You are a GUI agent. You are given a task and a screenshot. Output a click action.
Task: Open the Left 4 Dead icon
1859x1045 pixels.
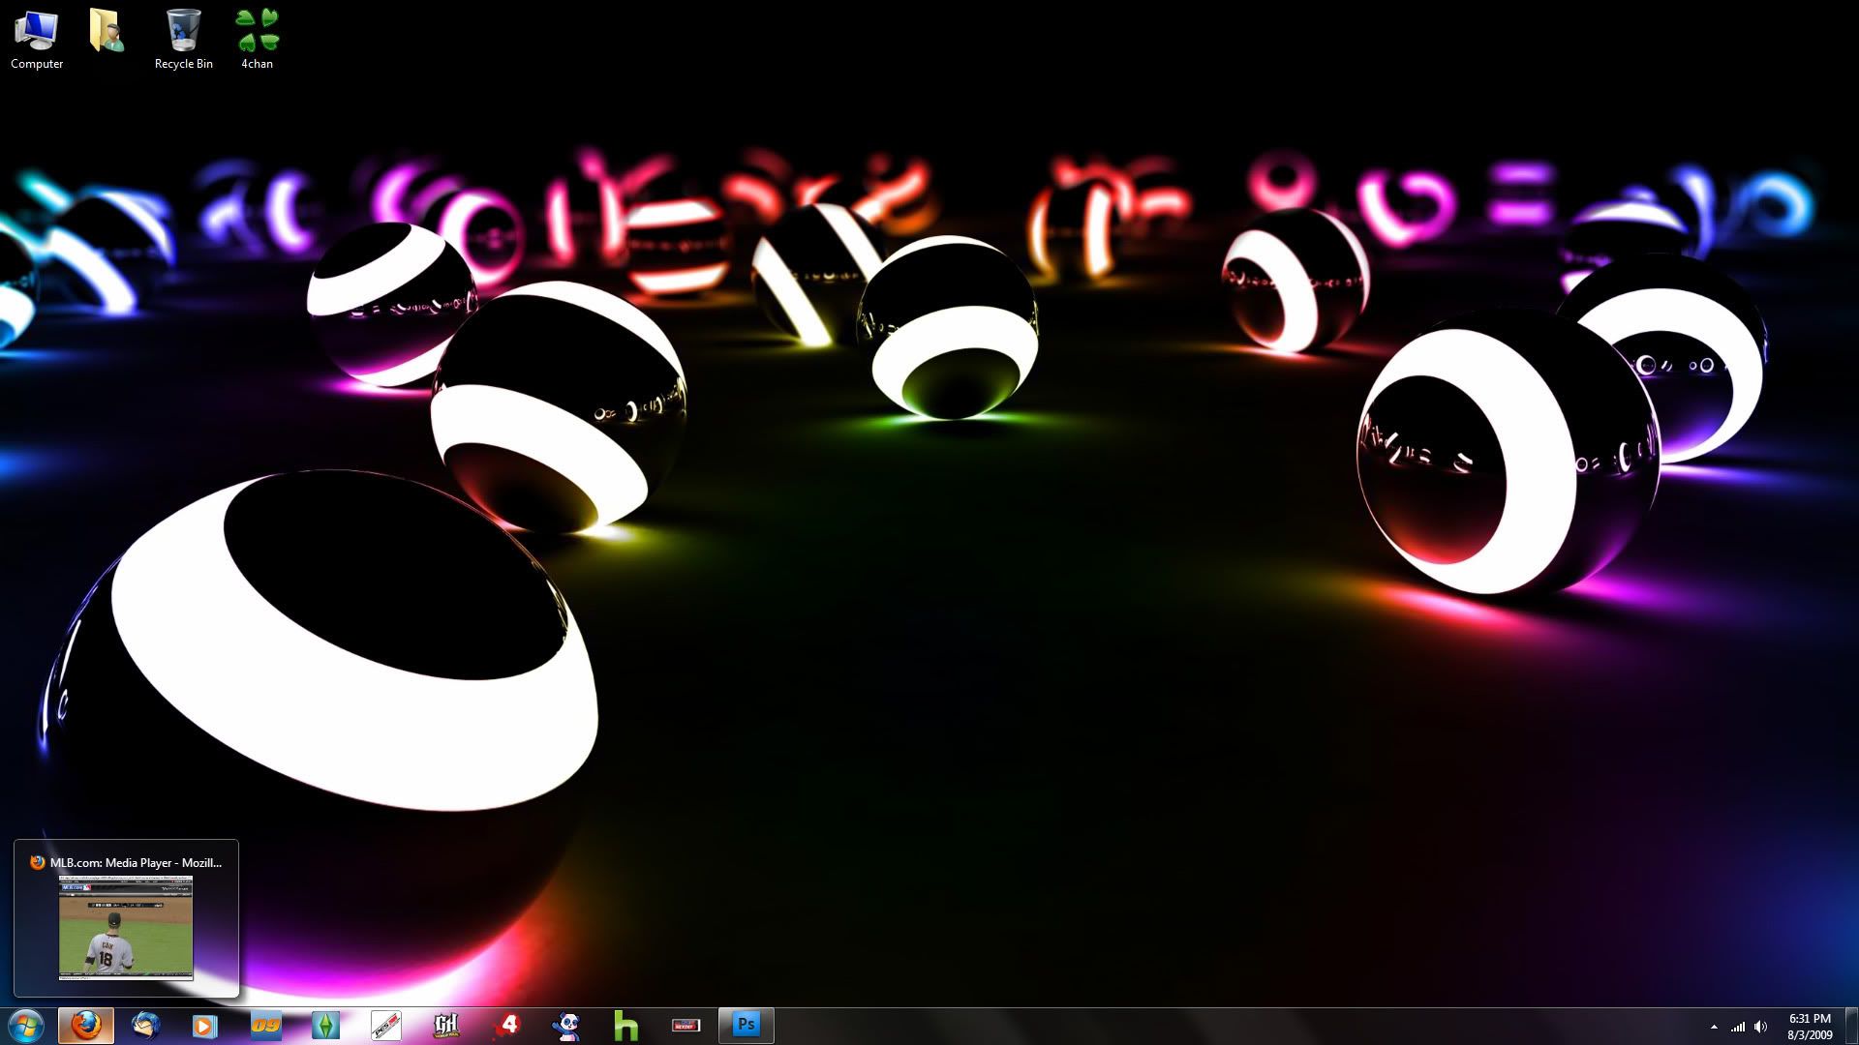coord(506,1026)
